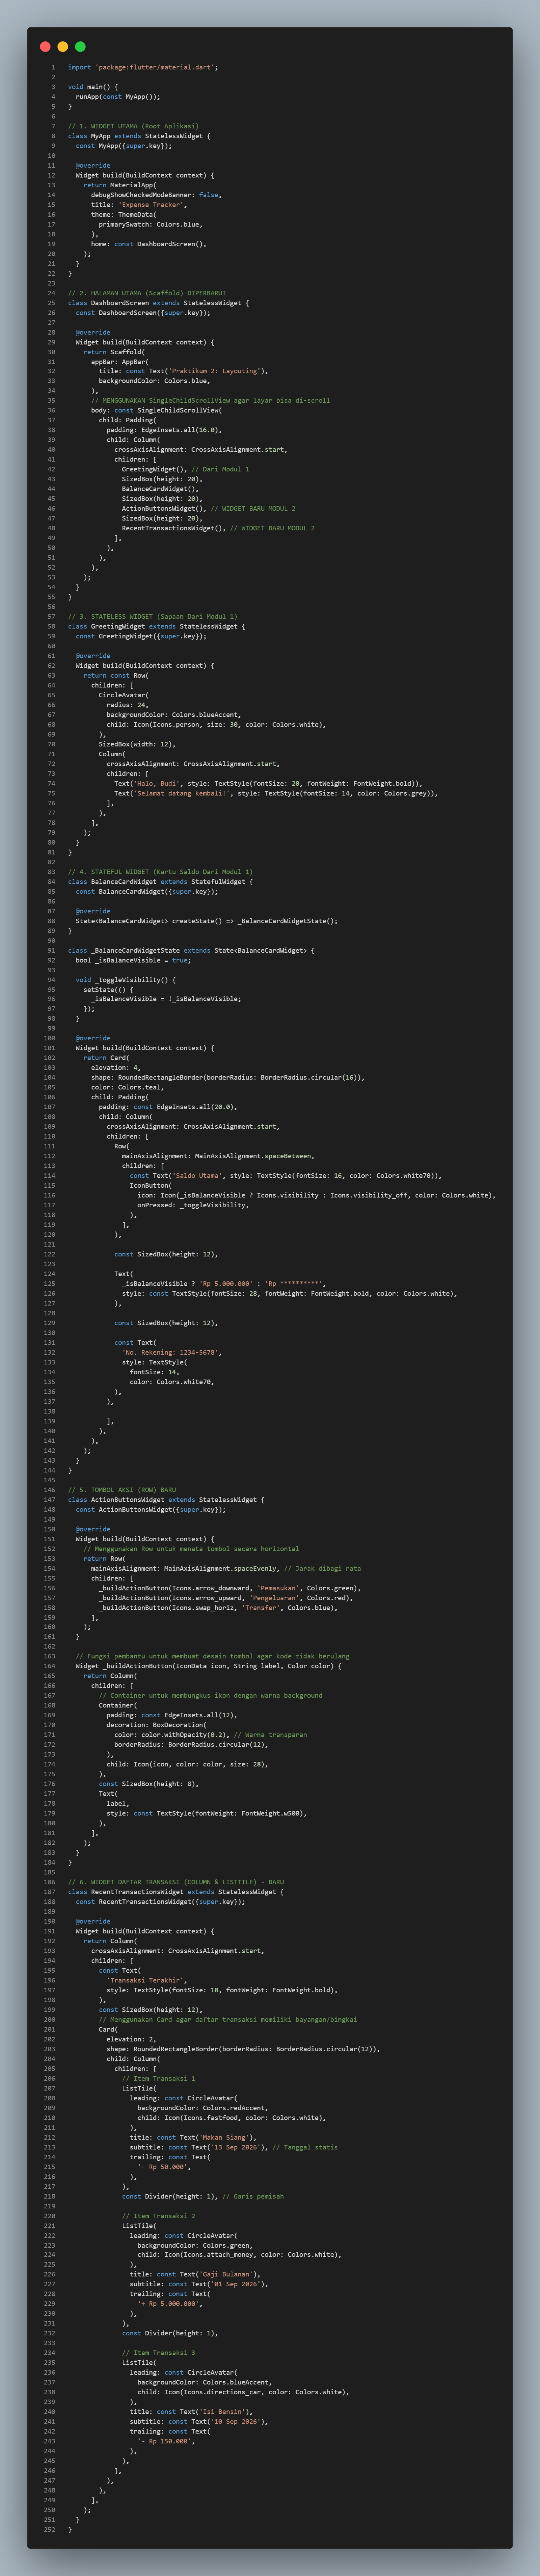
Task: Click 'home: const DashboardScreen(),' line
Action: (149, 244)
